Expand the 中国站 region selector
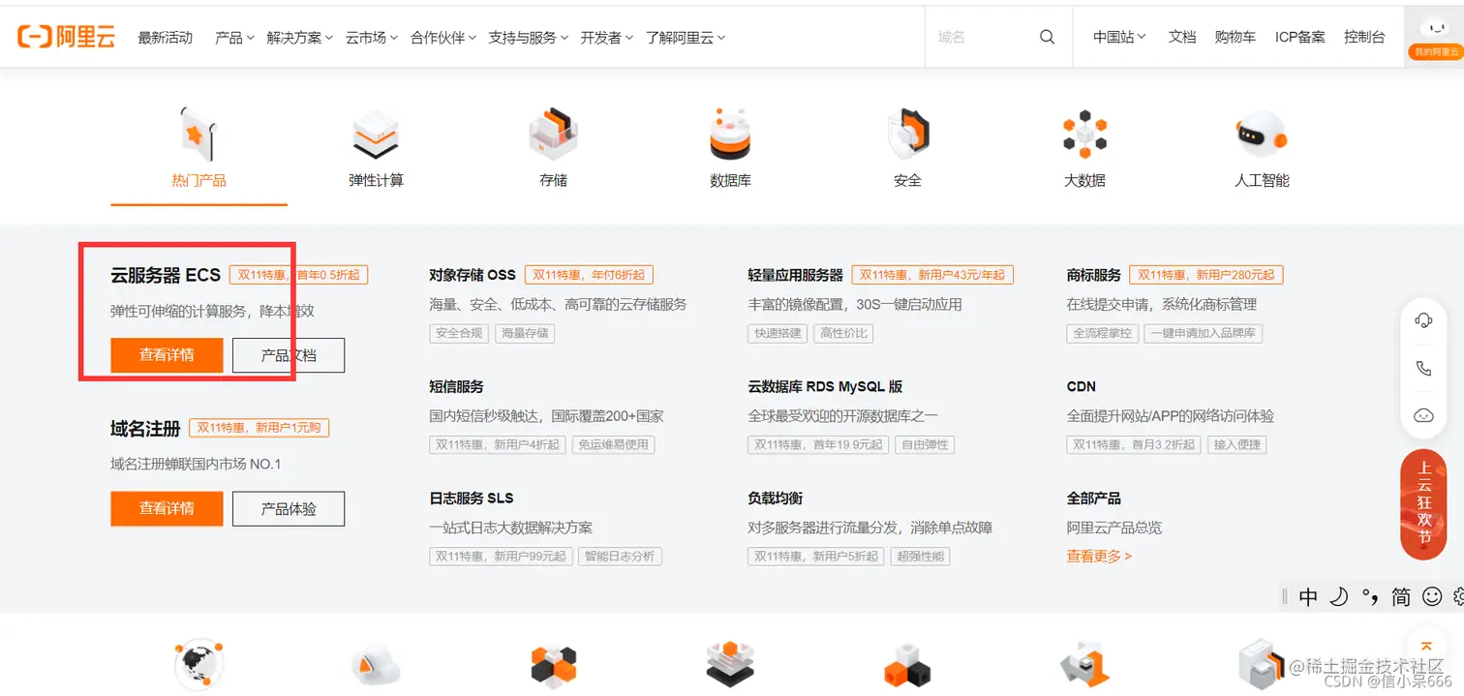Screen dimensions: 1464x696 [x=1117, y=37]
